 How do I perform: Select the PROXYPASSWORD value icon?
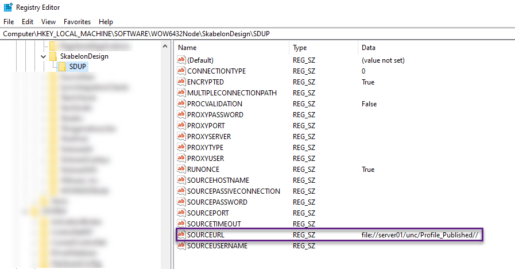tap(181, 114)
